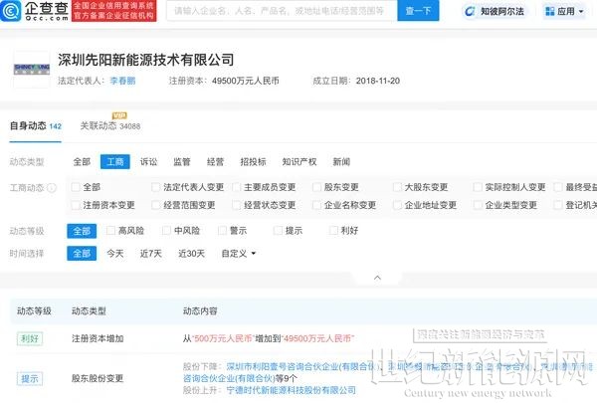
Task: Check the 股东变更 checkbox
Action: 318,186
